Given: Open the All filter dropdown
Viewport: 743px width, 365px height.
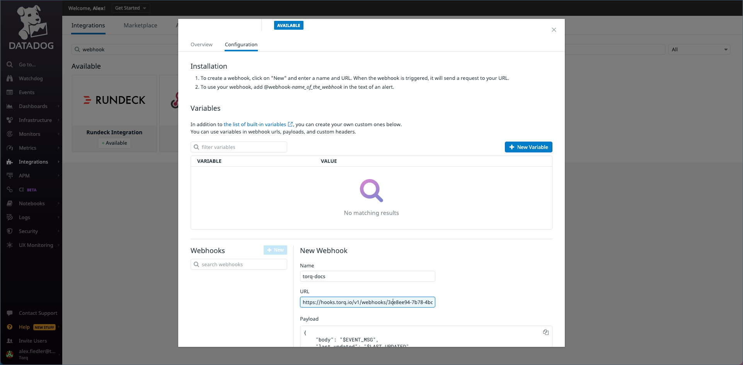Looking at the screenshot, I should pos(699,49).
